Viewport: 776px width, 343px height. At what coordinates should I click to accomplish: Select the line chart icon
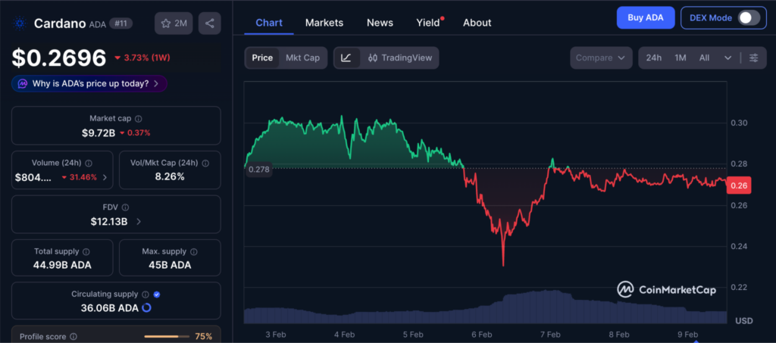(x=346, y=58)
